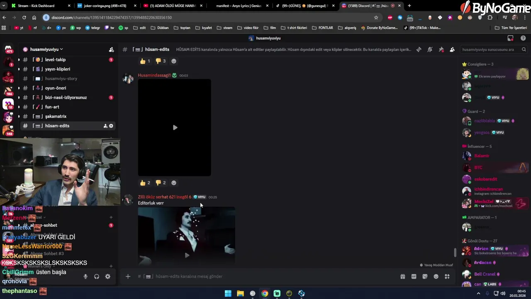Click the hüsam-edits channel settings gear

click(111, 126)
